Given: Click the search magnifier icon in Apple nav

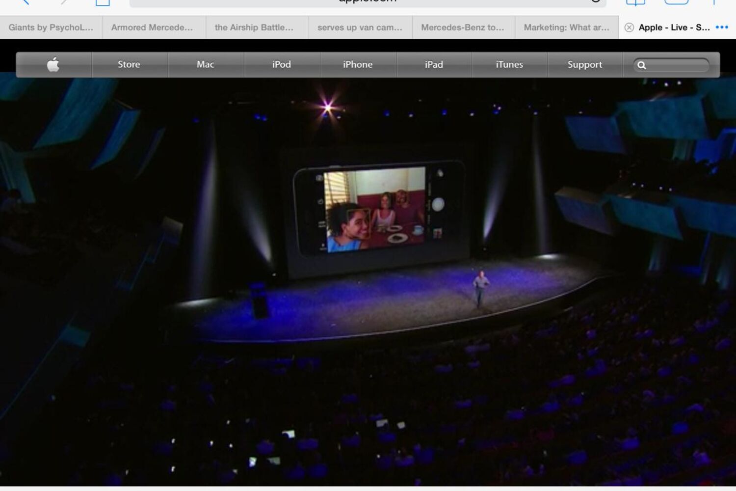Looking at the screenshot, I should click(641, 65).
